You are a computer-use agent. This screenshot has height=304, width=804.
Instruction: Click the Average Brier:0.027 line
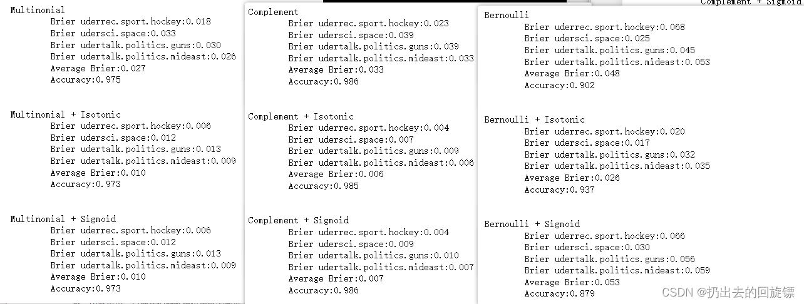click(x=98, y=68)
